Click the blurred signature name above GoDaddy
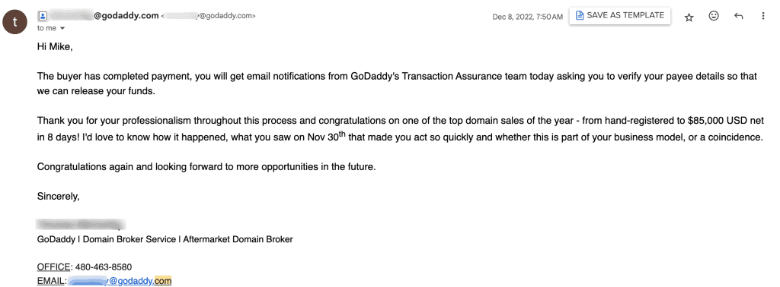The image size is (780, 287). 81,225
